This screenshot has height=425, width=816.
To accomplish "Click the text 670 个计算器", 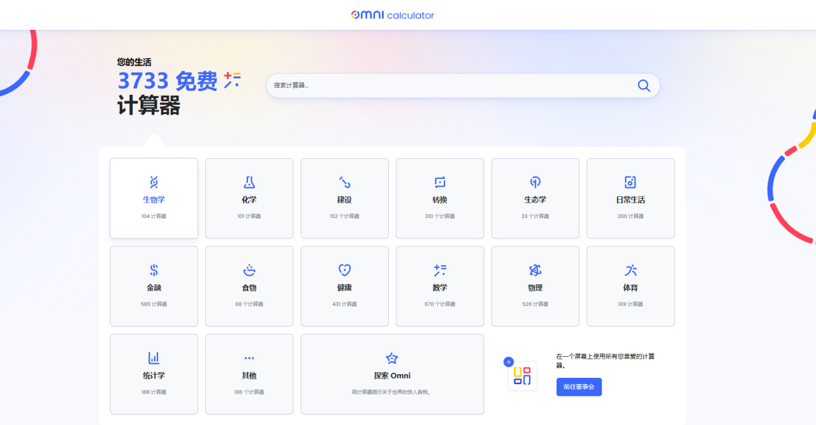I will [x=440, y=304].
